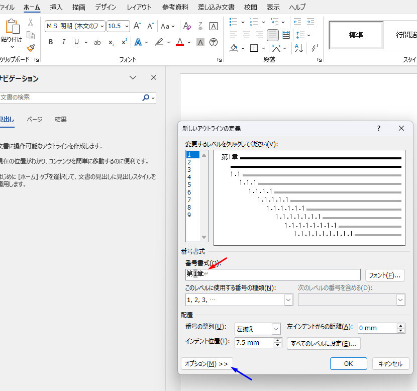
Task: Apply the red font color
Action: click(180, 42)
